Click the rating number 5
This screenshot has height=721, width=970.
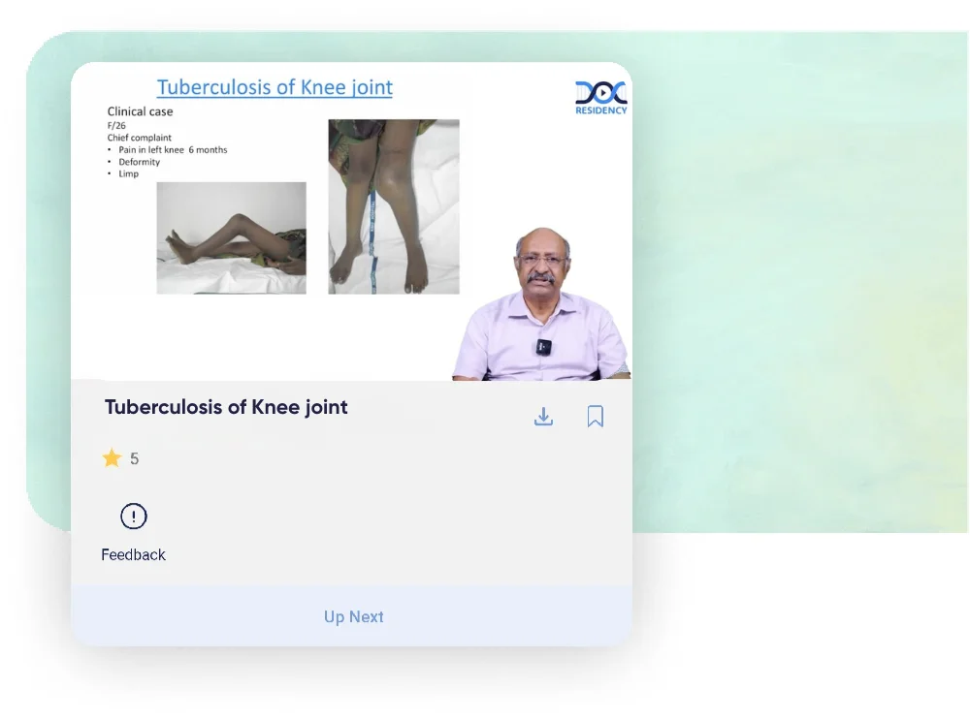point(135,459)
